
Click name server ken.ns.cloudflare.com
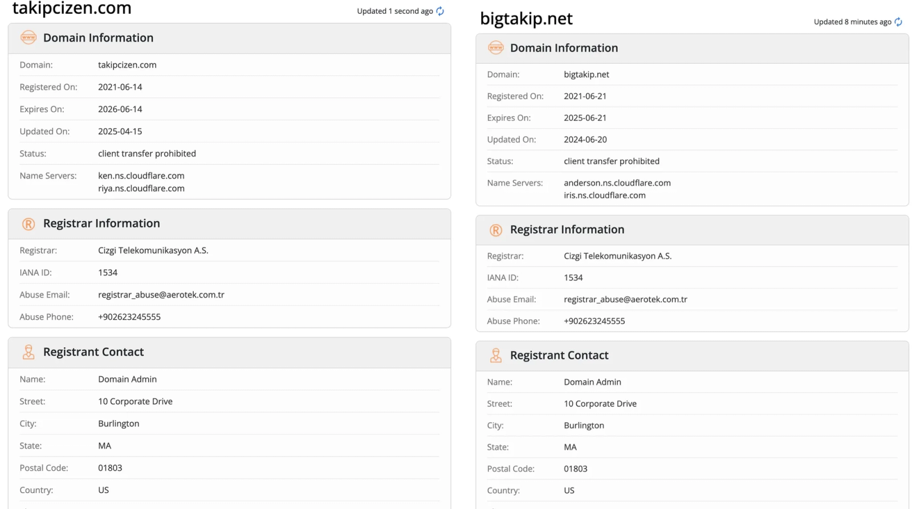coord(141,176)
